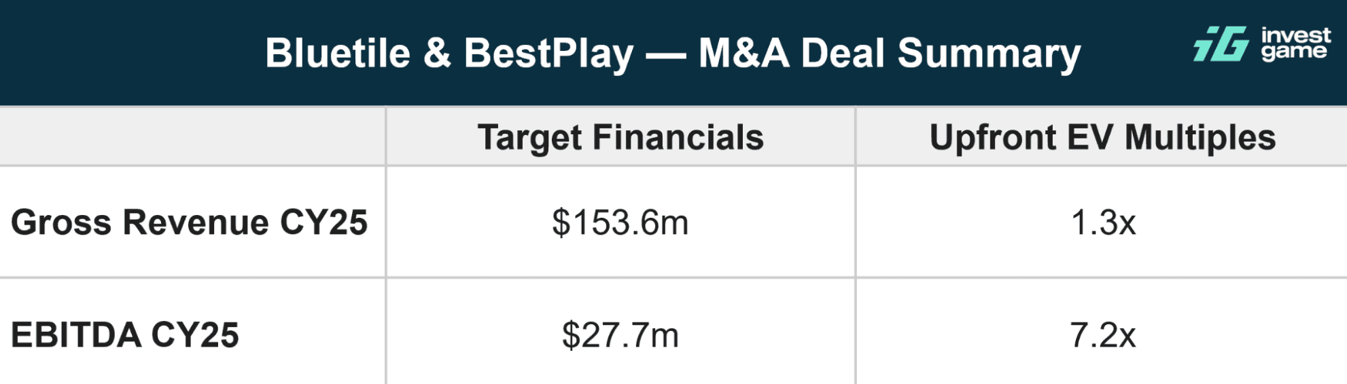Click the word 'game' beside the logo

tap(1293, 52)
